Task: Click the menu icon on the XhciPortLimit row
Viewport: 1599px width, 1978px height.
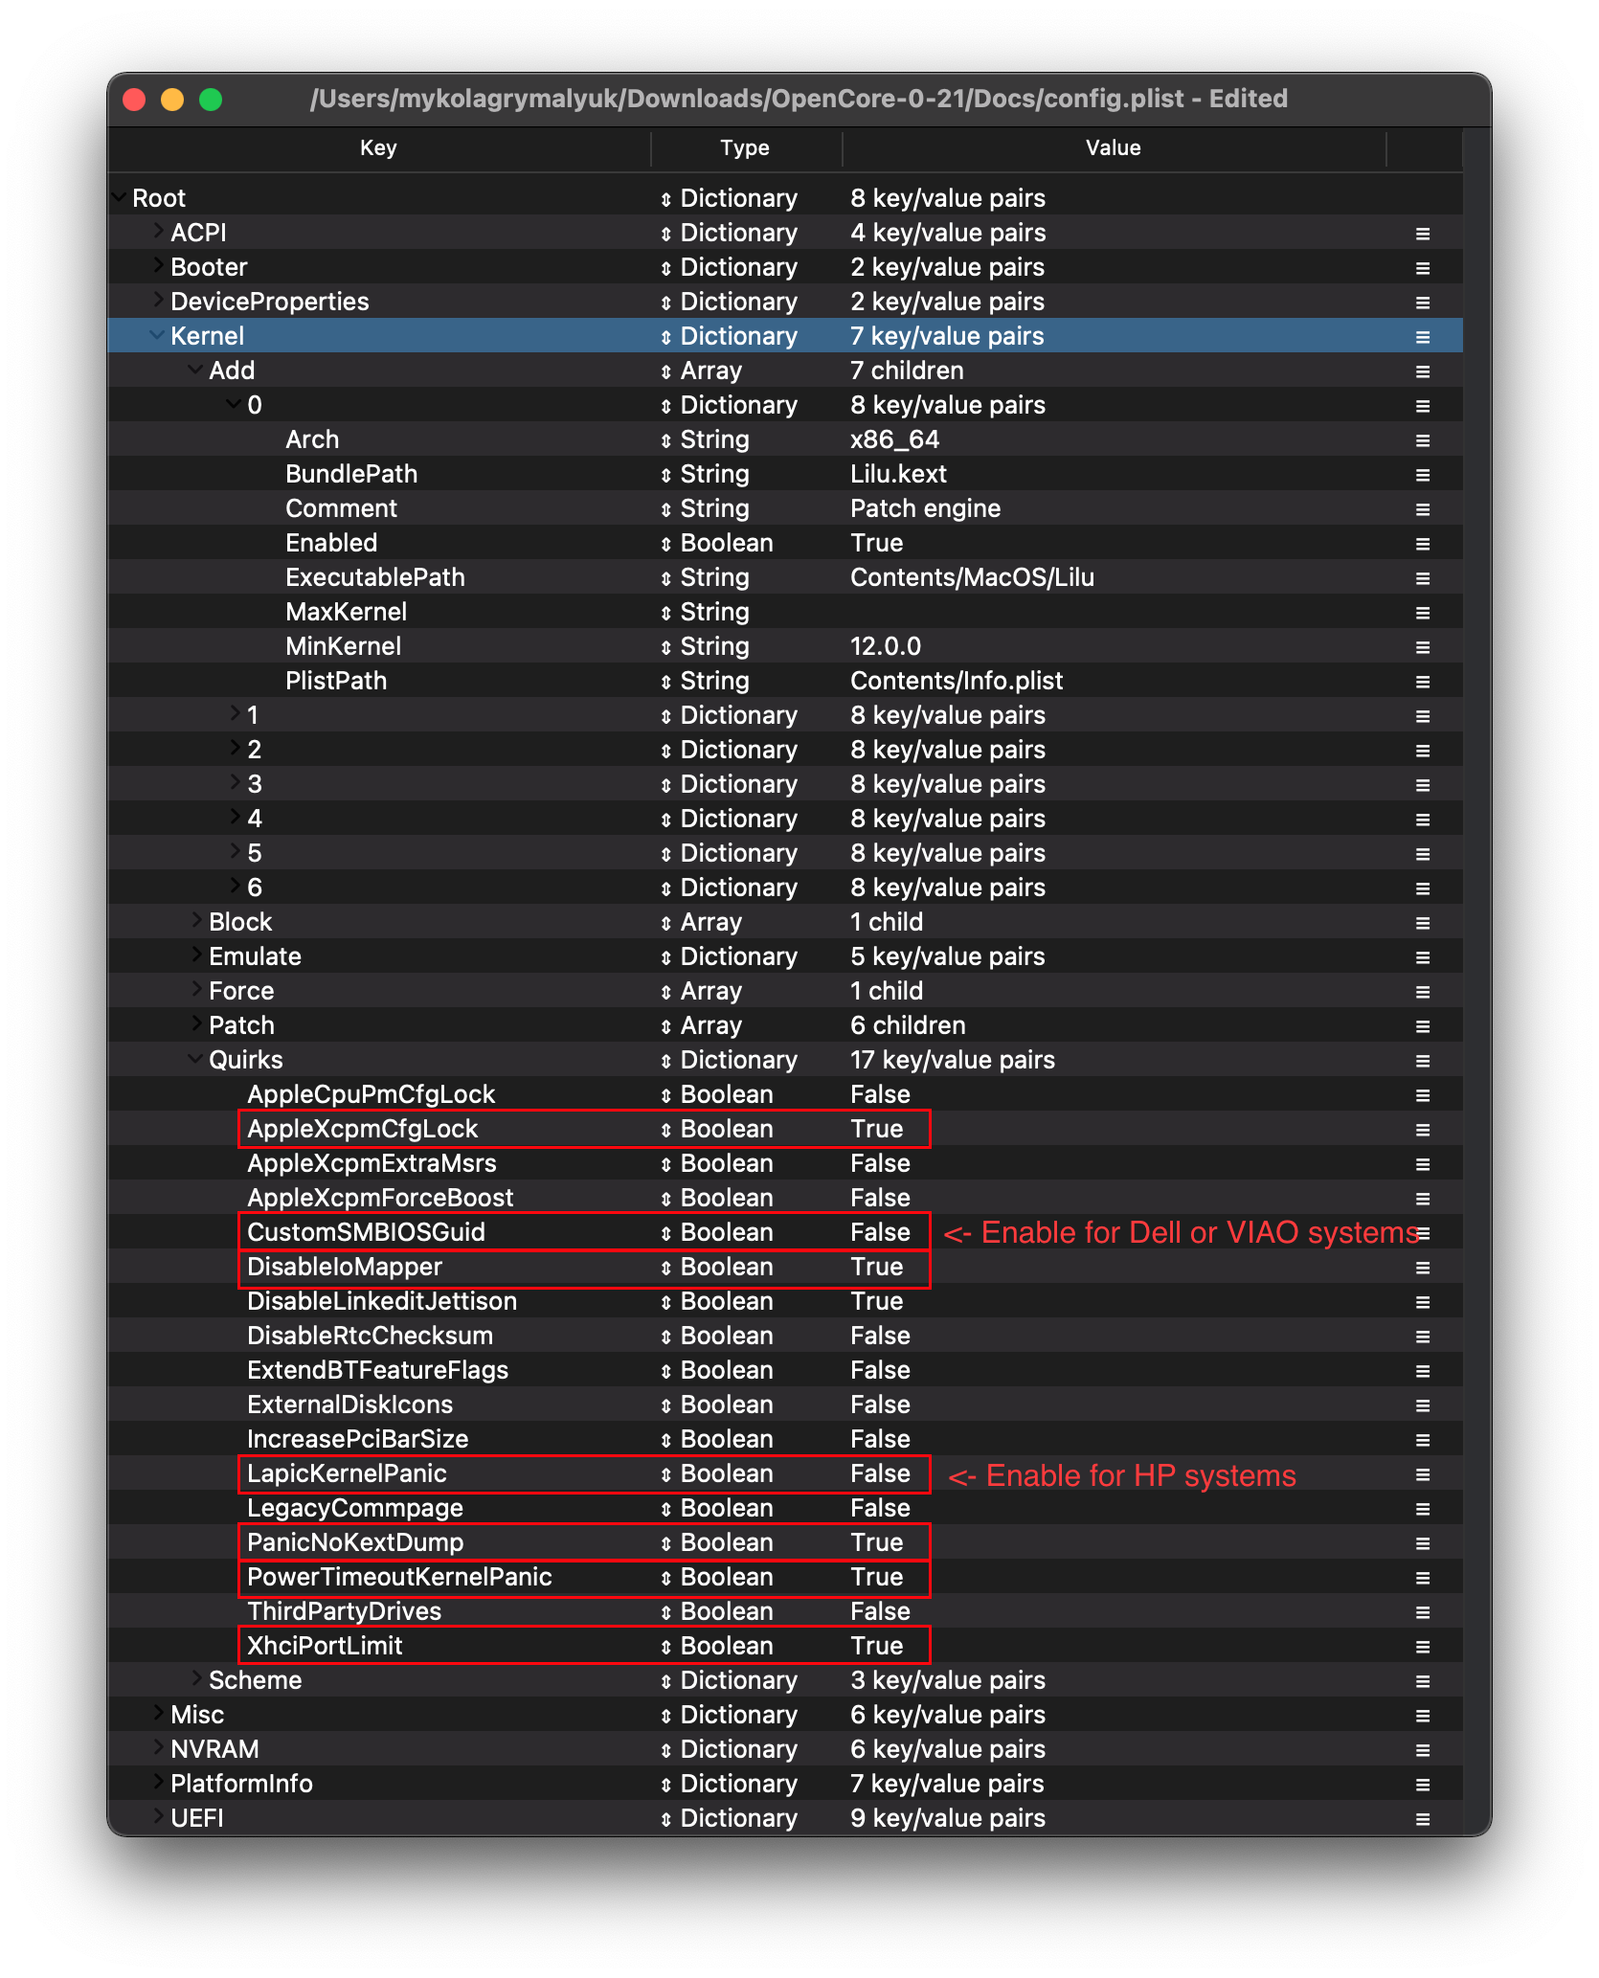Action: pos(1423,1645)
